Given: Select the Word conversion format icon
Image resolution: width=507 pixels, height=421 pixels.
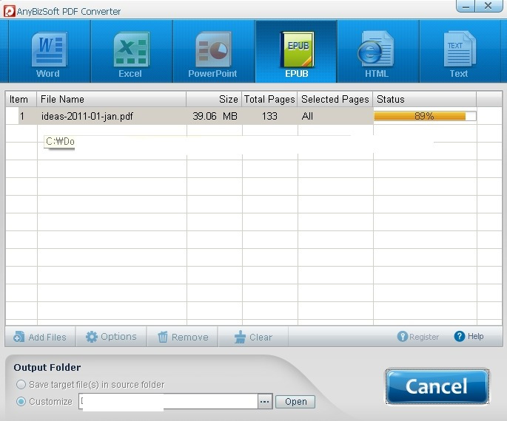Looking at the screenshot, I should pos(49,52).
